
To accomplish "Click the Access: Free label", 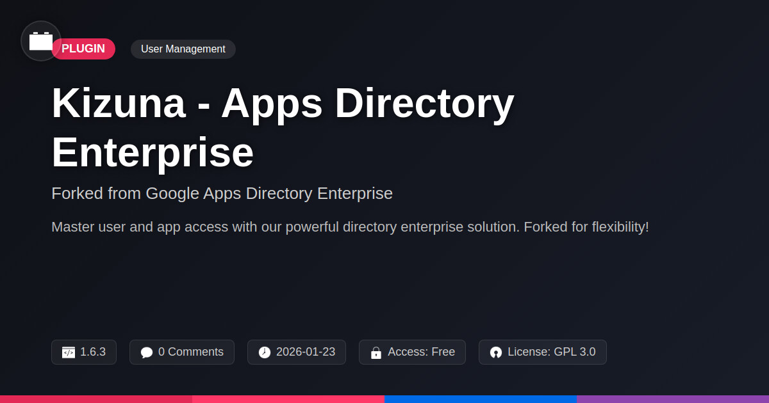I will [421, 352].
